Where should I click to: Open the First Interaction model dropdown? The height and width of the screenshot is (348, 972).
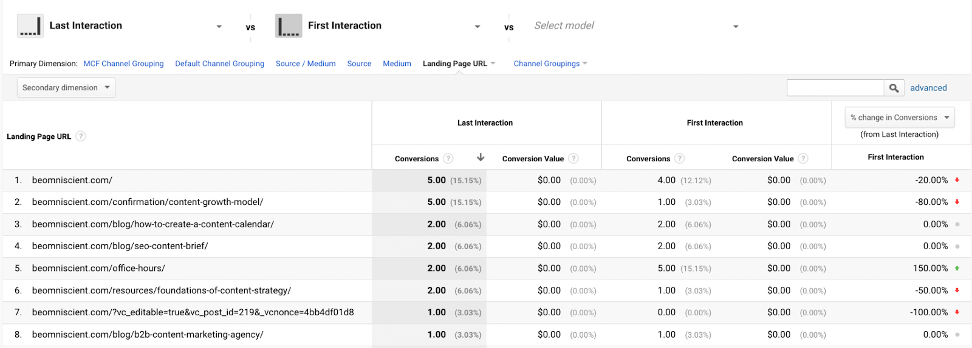477,27
